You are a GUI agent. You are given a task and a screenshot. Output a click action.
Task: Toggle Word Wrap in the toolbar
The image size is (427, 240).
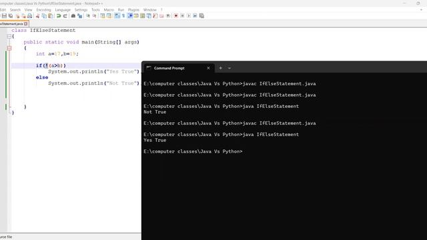(x=117, y=16)
